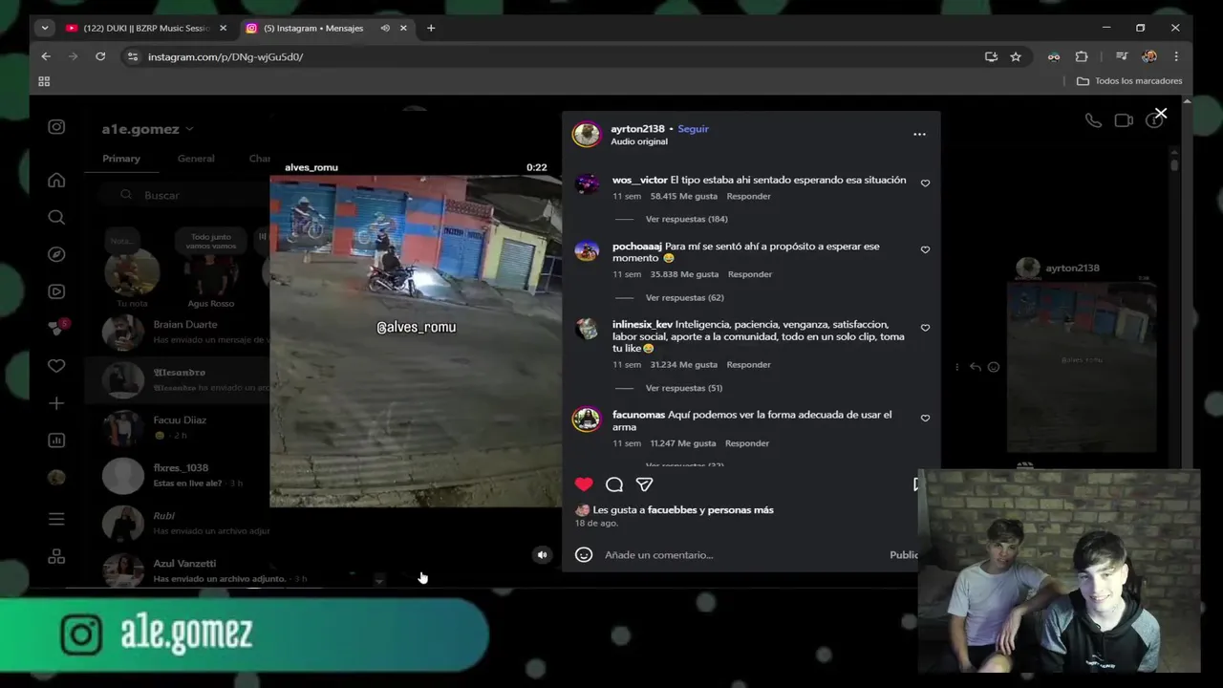Open Chrome's three-dot menu
The width and height of the screenshot is (1223, 688).
click(x=1176, y=56)
